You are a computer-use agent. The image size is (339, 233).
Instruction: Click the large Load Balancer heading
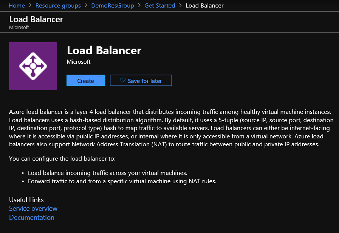[x=104, y=51]
